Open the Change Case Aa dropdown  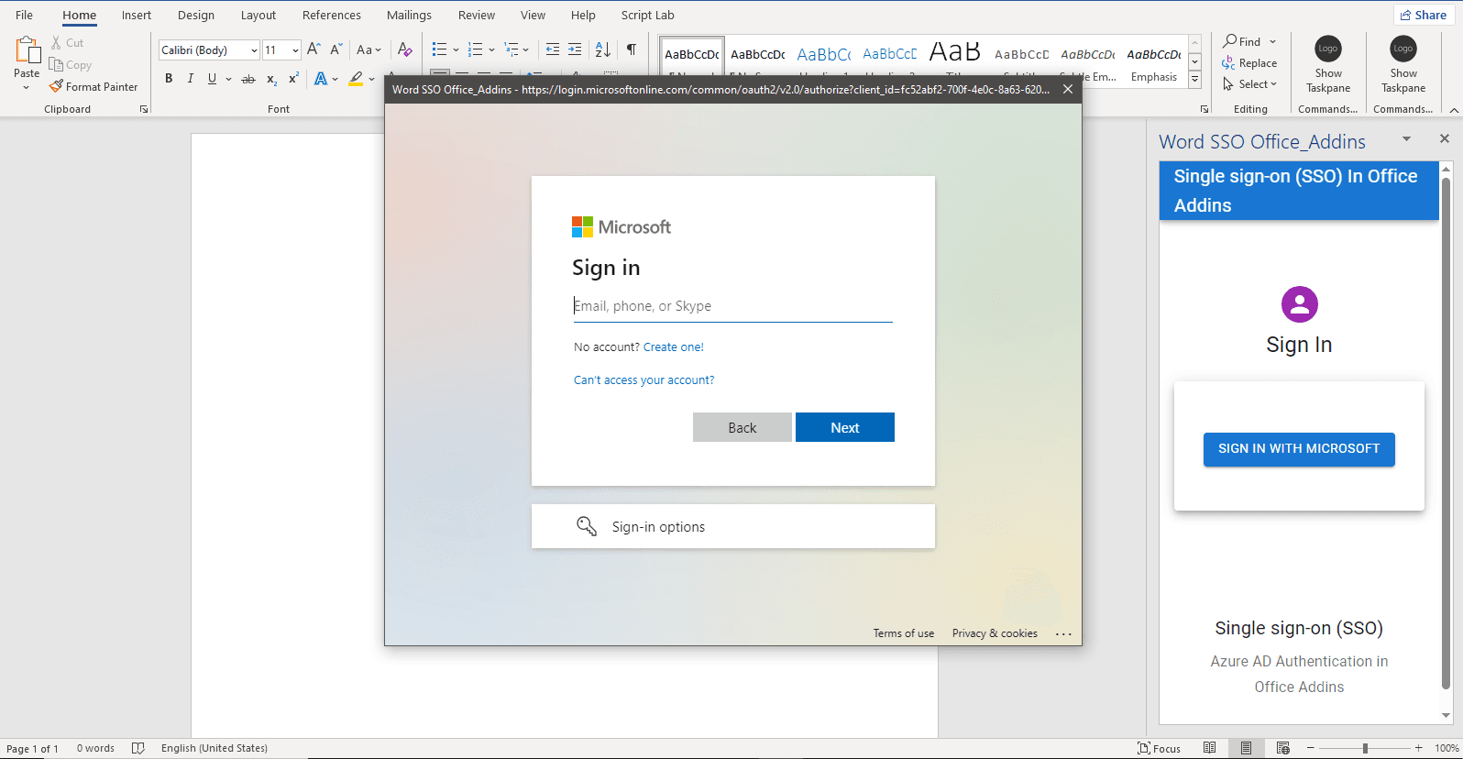click(368, 49)
